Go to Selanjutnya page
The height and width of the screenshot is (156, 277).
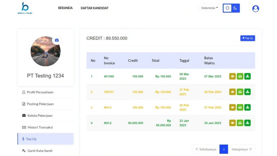click(242, 149)
